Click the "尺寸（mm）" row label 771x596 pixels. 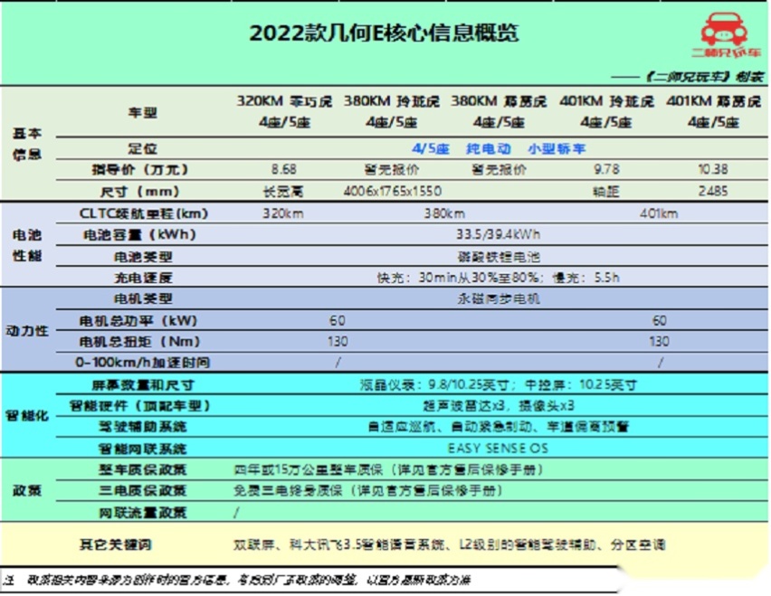(140, 191)
